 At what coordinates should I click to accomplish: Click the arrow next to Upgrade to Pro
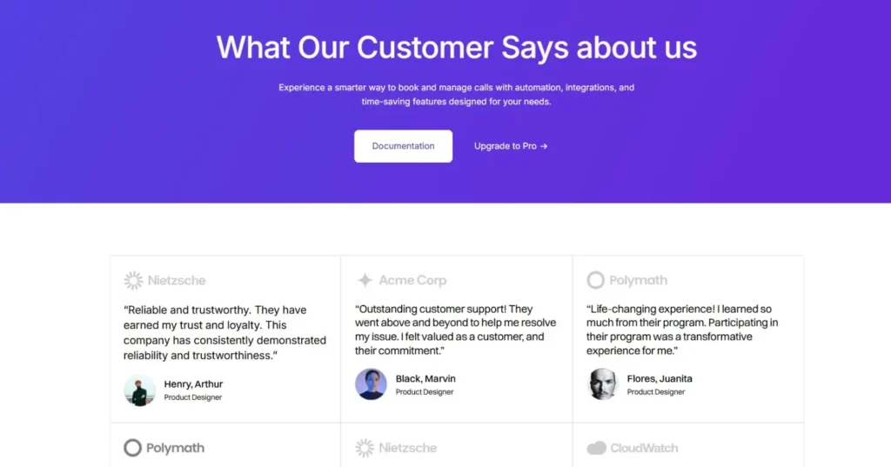(544, 146)
